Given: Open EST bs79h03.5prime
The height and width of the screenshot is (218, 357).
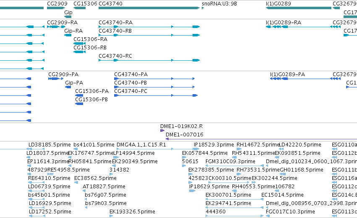Looking at the screenshot, I should point(106,204).
